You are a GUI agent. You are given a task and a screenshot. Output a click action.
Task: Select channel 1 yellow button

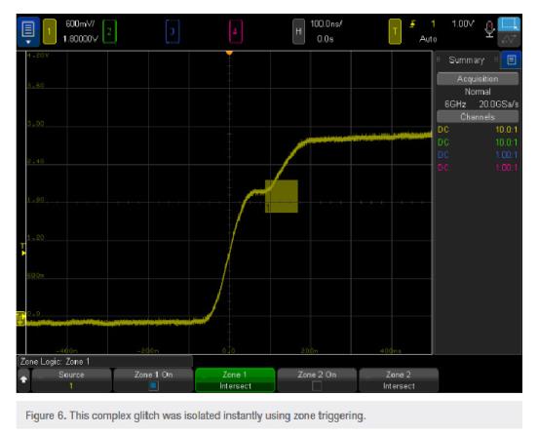(50, 31)
